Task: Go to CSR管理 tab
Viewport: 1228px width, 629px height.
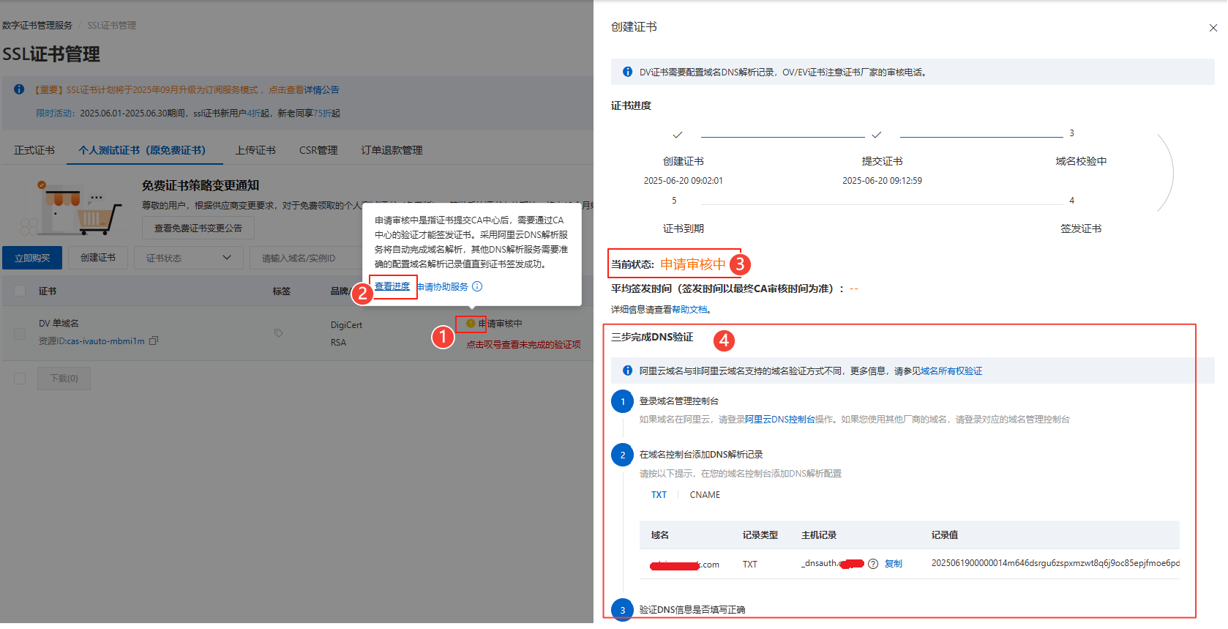Action: tap(318, 150)
